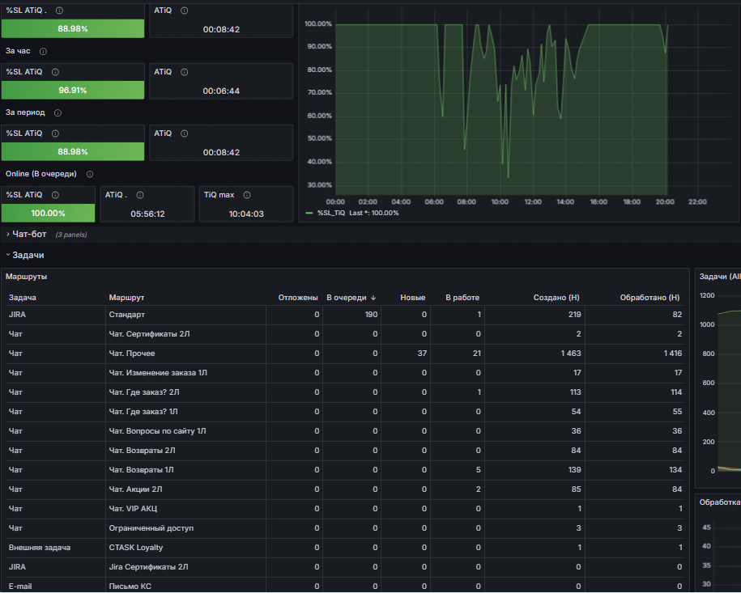Click the 'Задачи' row title
The image size is (741, 593).
(x=28, y=255)
